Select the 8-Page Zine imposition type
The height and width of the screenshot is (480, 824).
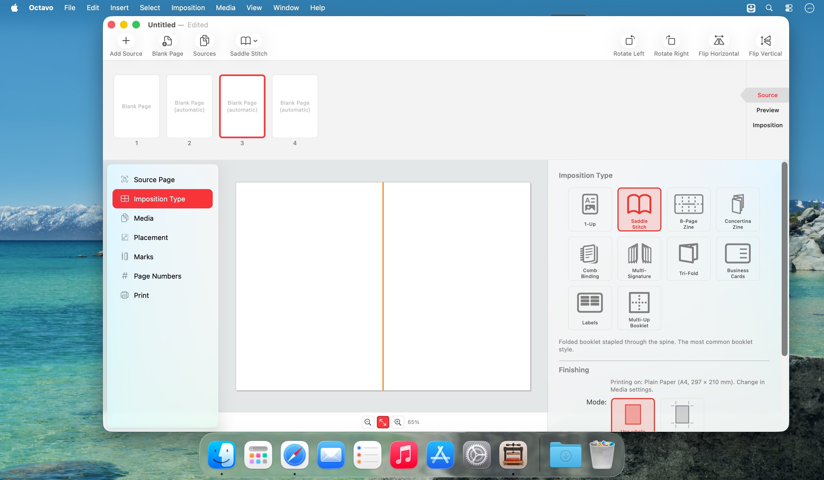(688, 209)
